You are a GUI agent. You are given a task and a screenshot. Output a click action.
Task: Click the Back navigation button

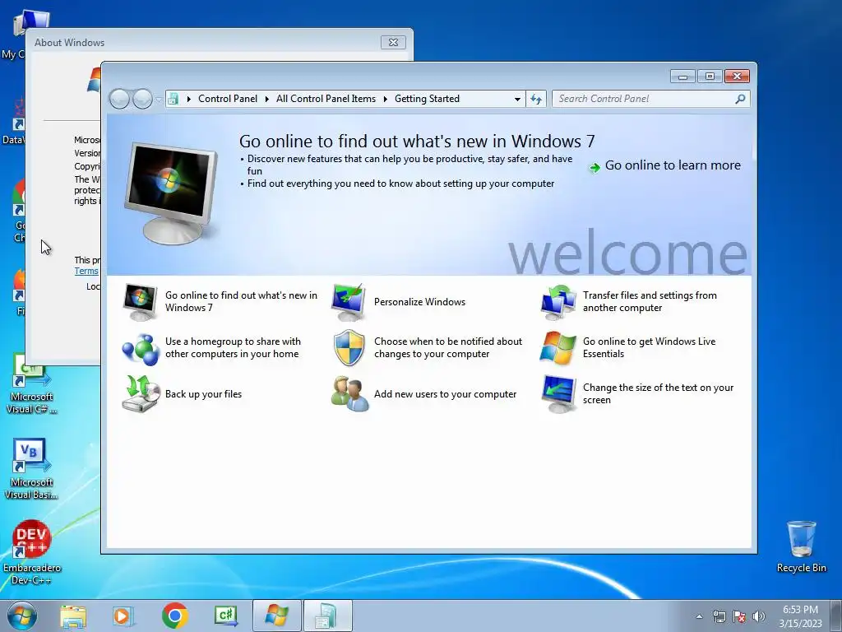click(x=119, y=99)
